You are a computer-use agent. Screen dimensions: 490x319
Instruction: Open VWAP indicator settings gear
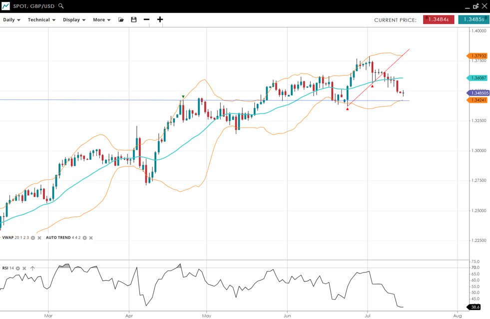click(33, 238)
